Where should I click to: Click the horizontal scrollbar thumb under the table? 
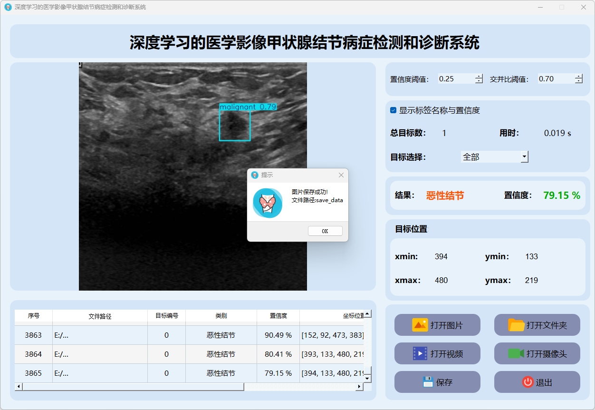[133, 387]
